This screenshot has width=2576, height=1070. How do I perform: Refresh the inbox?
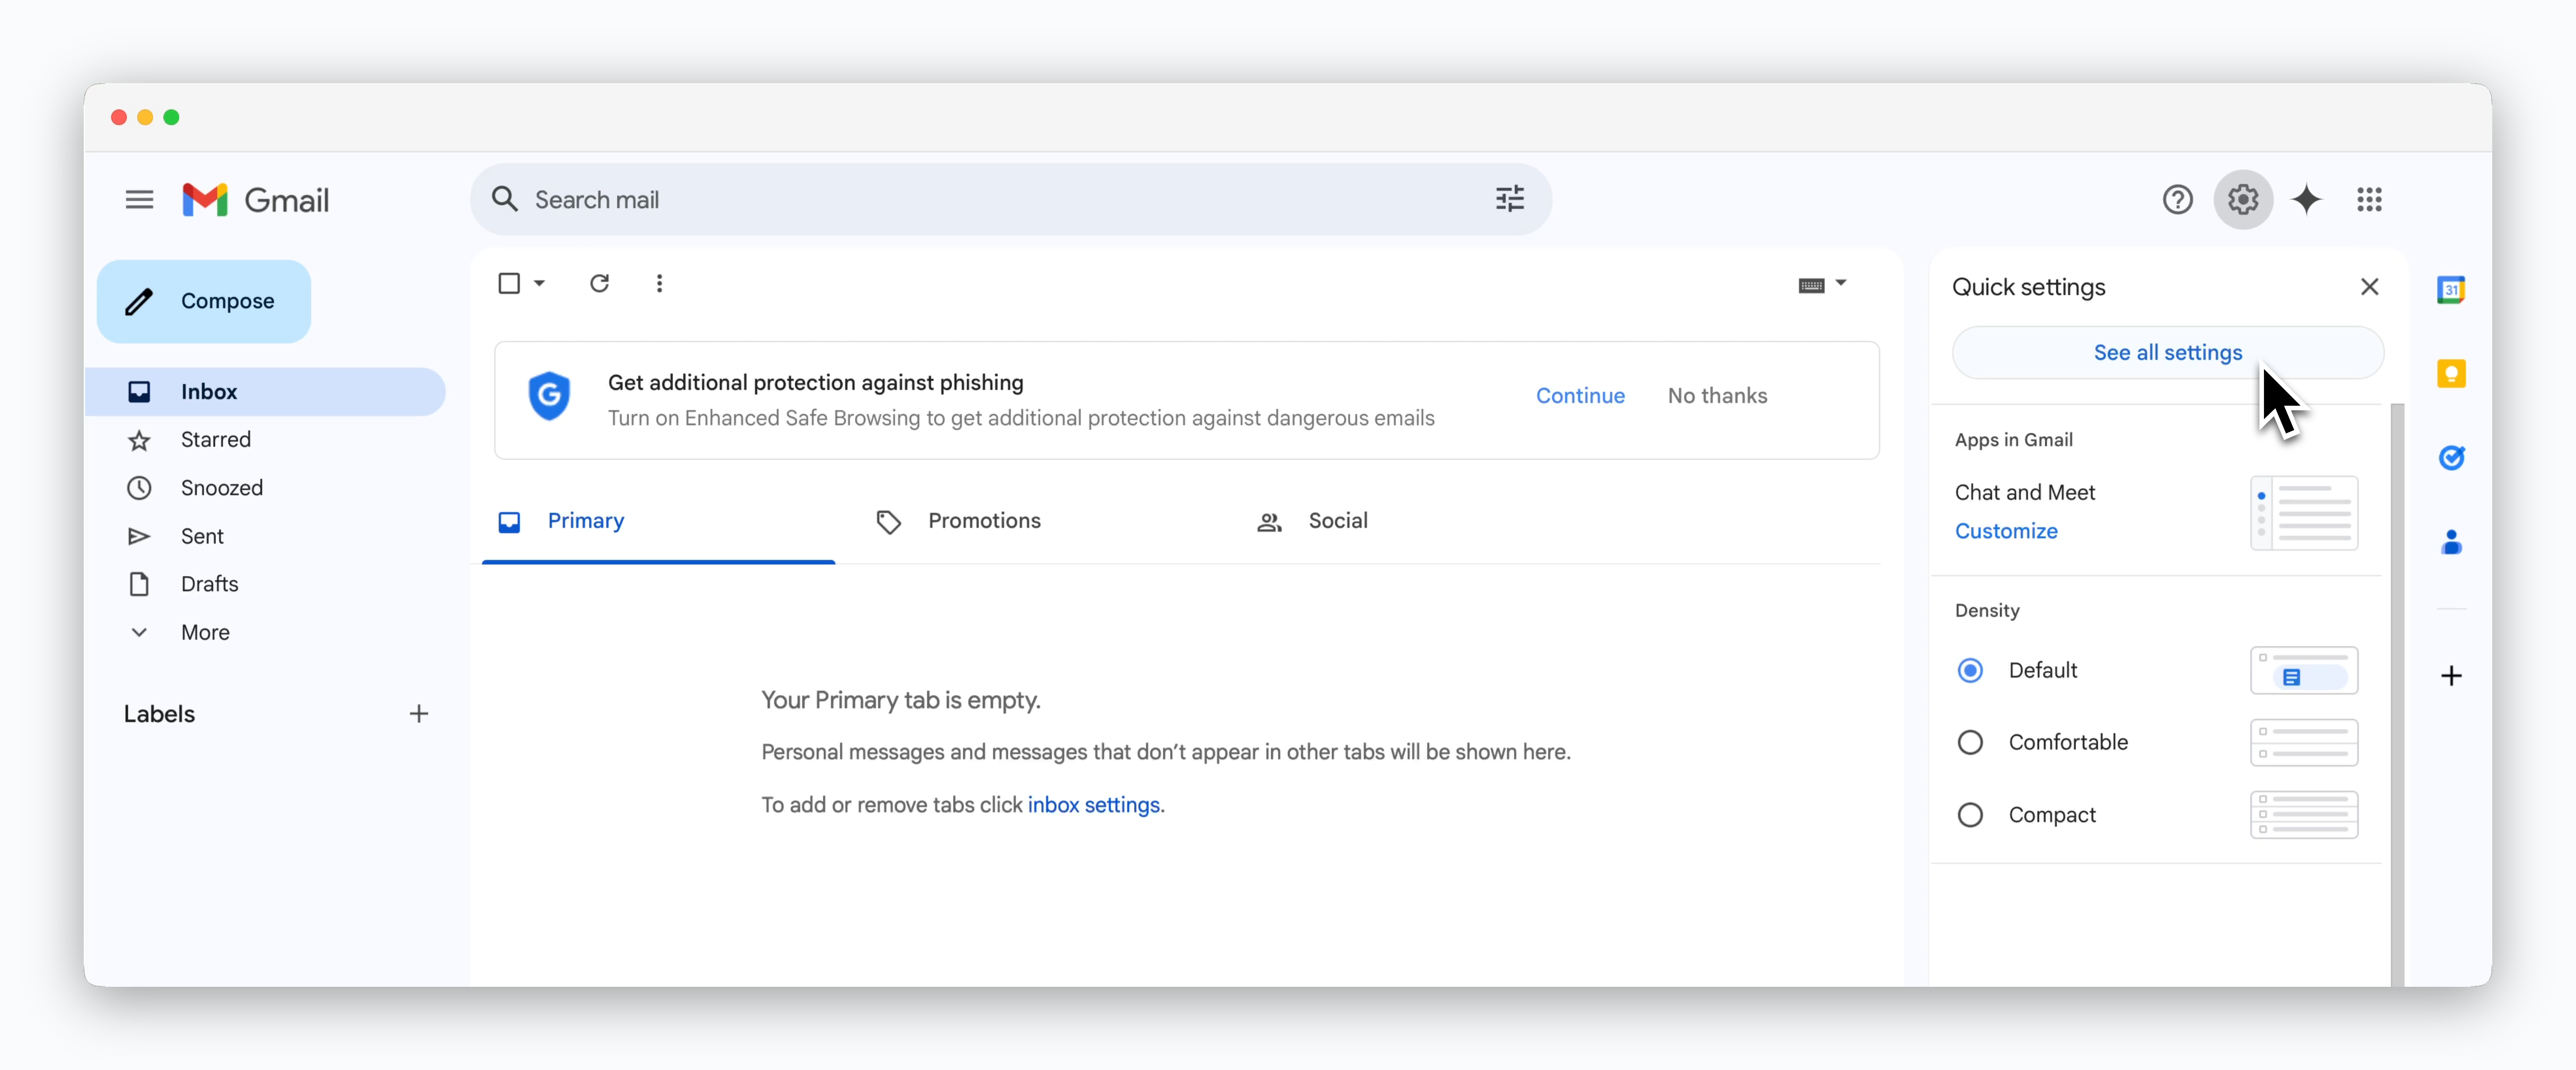(x=599, y=284)
